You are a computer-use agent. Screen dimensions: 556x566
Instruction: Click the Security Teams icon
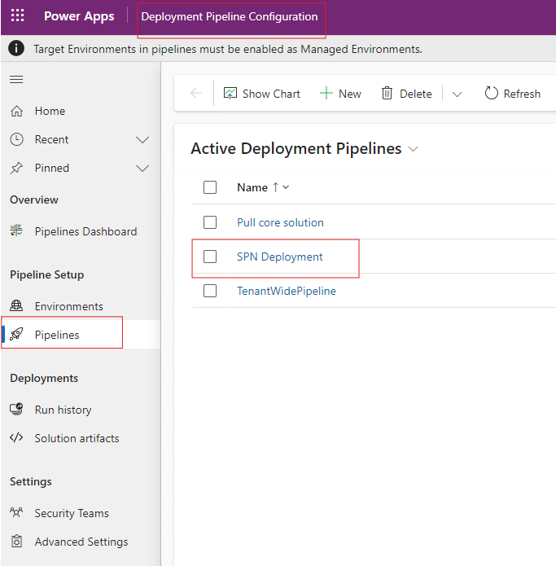pyautogui.click(x=16, y=513)
